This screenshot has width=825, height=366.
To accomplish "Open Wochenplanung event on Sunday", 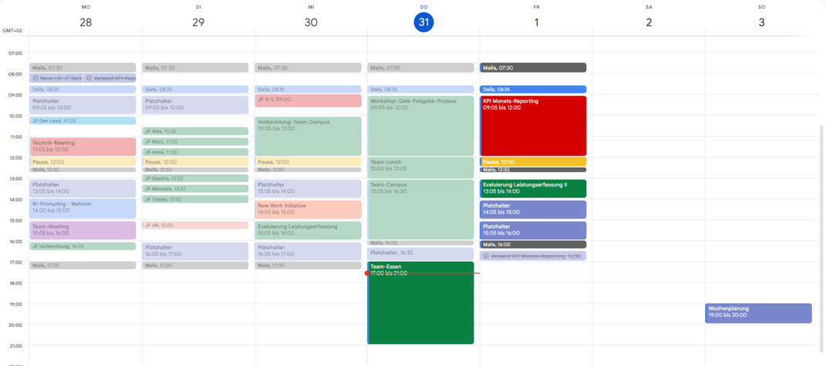I will 758,313.
